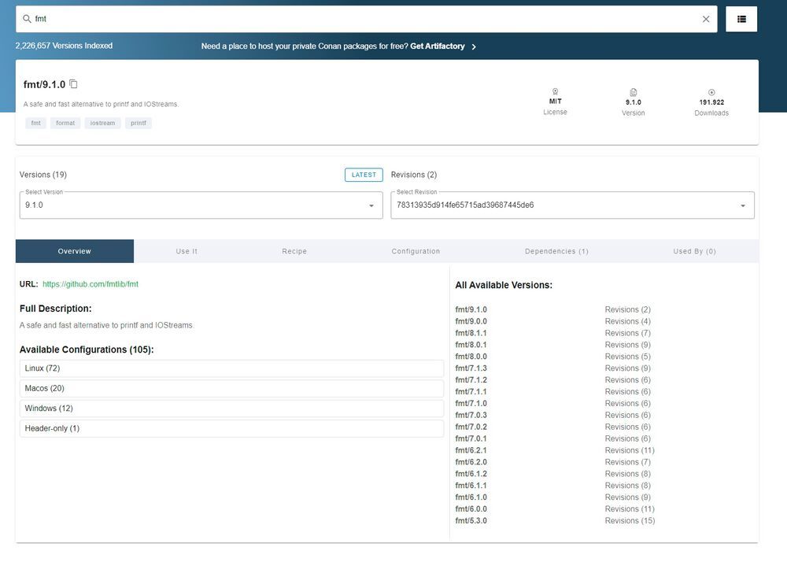Image resolution: width=787 pixels, height=562 pixels.
Task: Switch to the Use It tab
Action: (187, 251)
